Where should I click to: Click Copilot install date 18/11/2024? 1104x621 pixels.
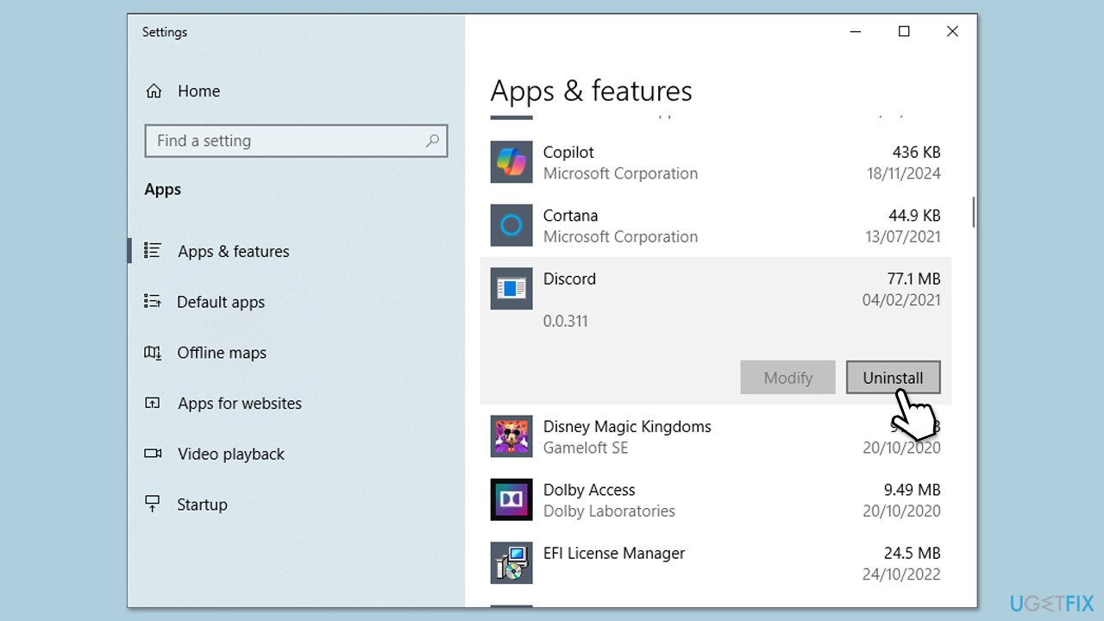coord(904,173)
